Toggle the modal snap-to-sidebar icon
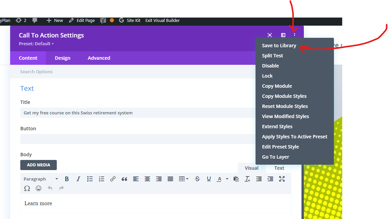This screenshot has height=219, width=388. point(283,35)
